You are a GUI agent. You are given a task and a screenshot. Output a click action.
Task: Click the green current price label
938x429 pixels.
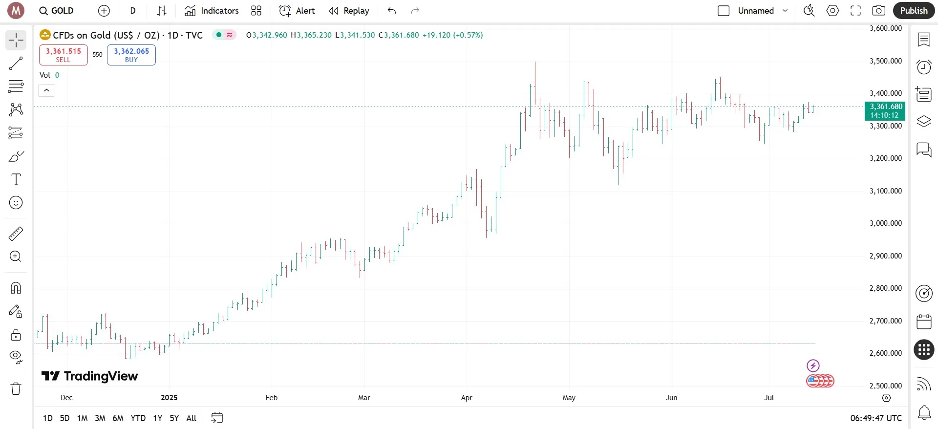pyautogui.click(x=885, y=111)
